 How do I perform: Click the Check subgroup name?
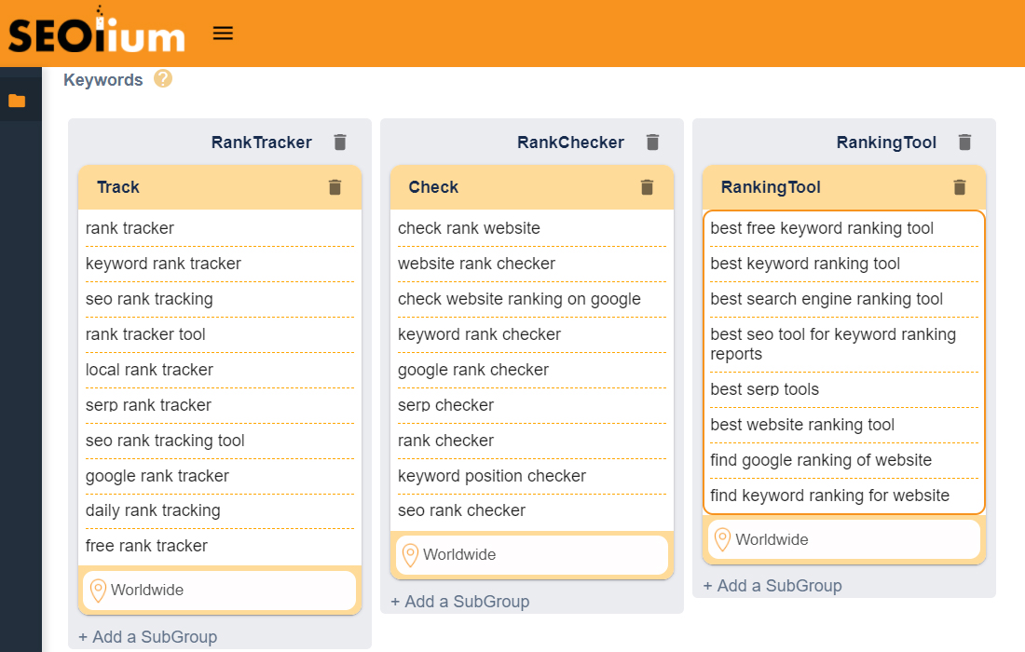[x=433, y=187]
